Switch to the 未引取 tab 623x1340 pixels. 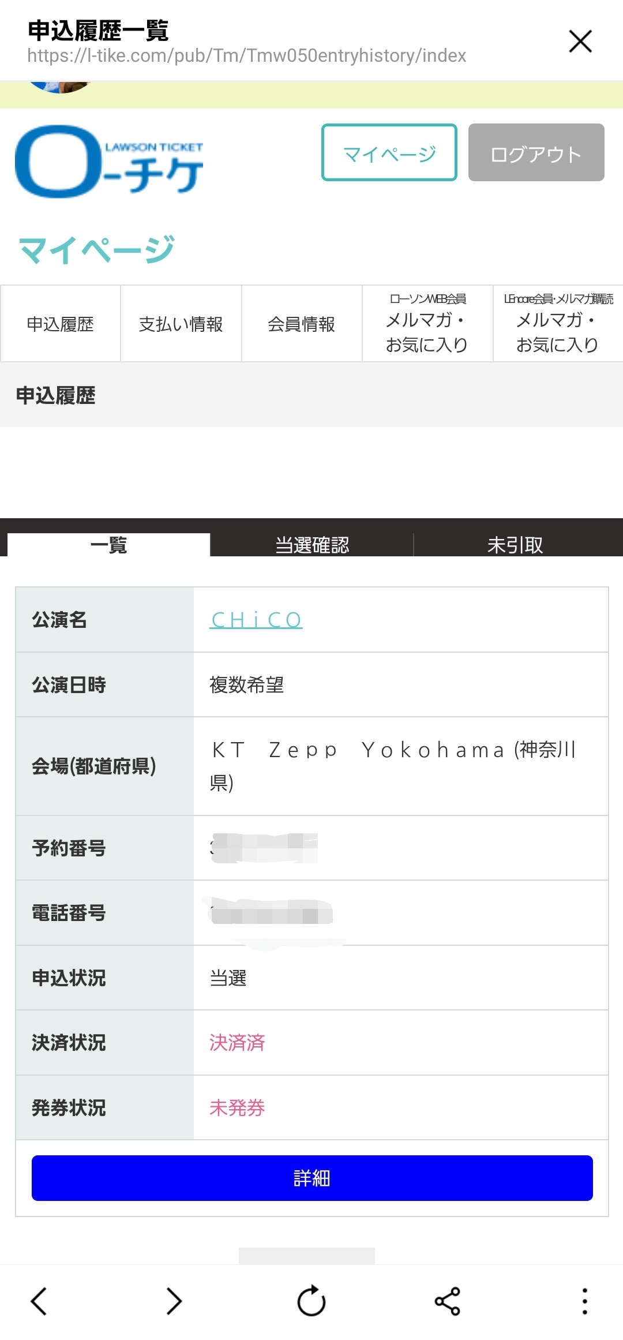pyautogui.click(x=515, y=544)
